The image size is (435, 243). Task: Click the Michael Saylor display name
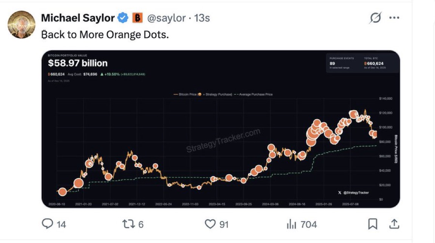pyautogui.click(x=78, y=18)
